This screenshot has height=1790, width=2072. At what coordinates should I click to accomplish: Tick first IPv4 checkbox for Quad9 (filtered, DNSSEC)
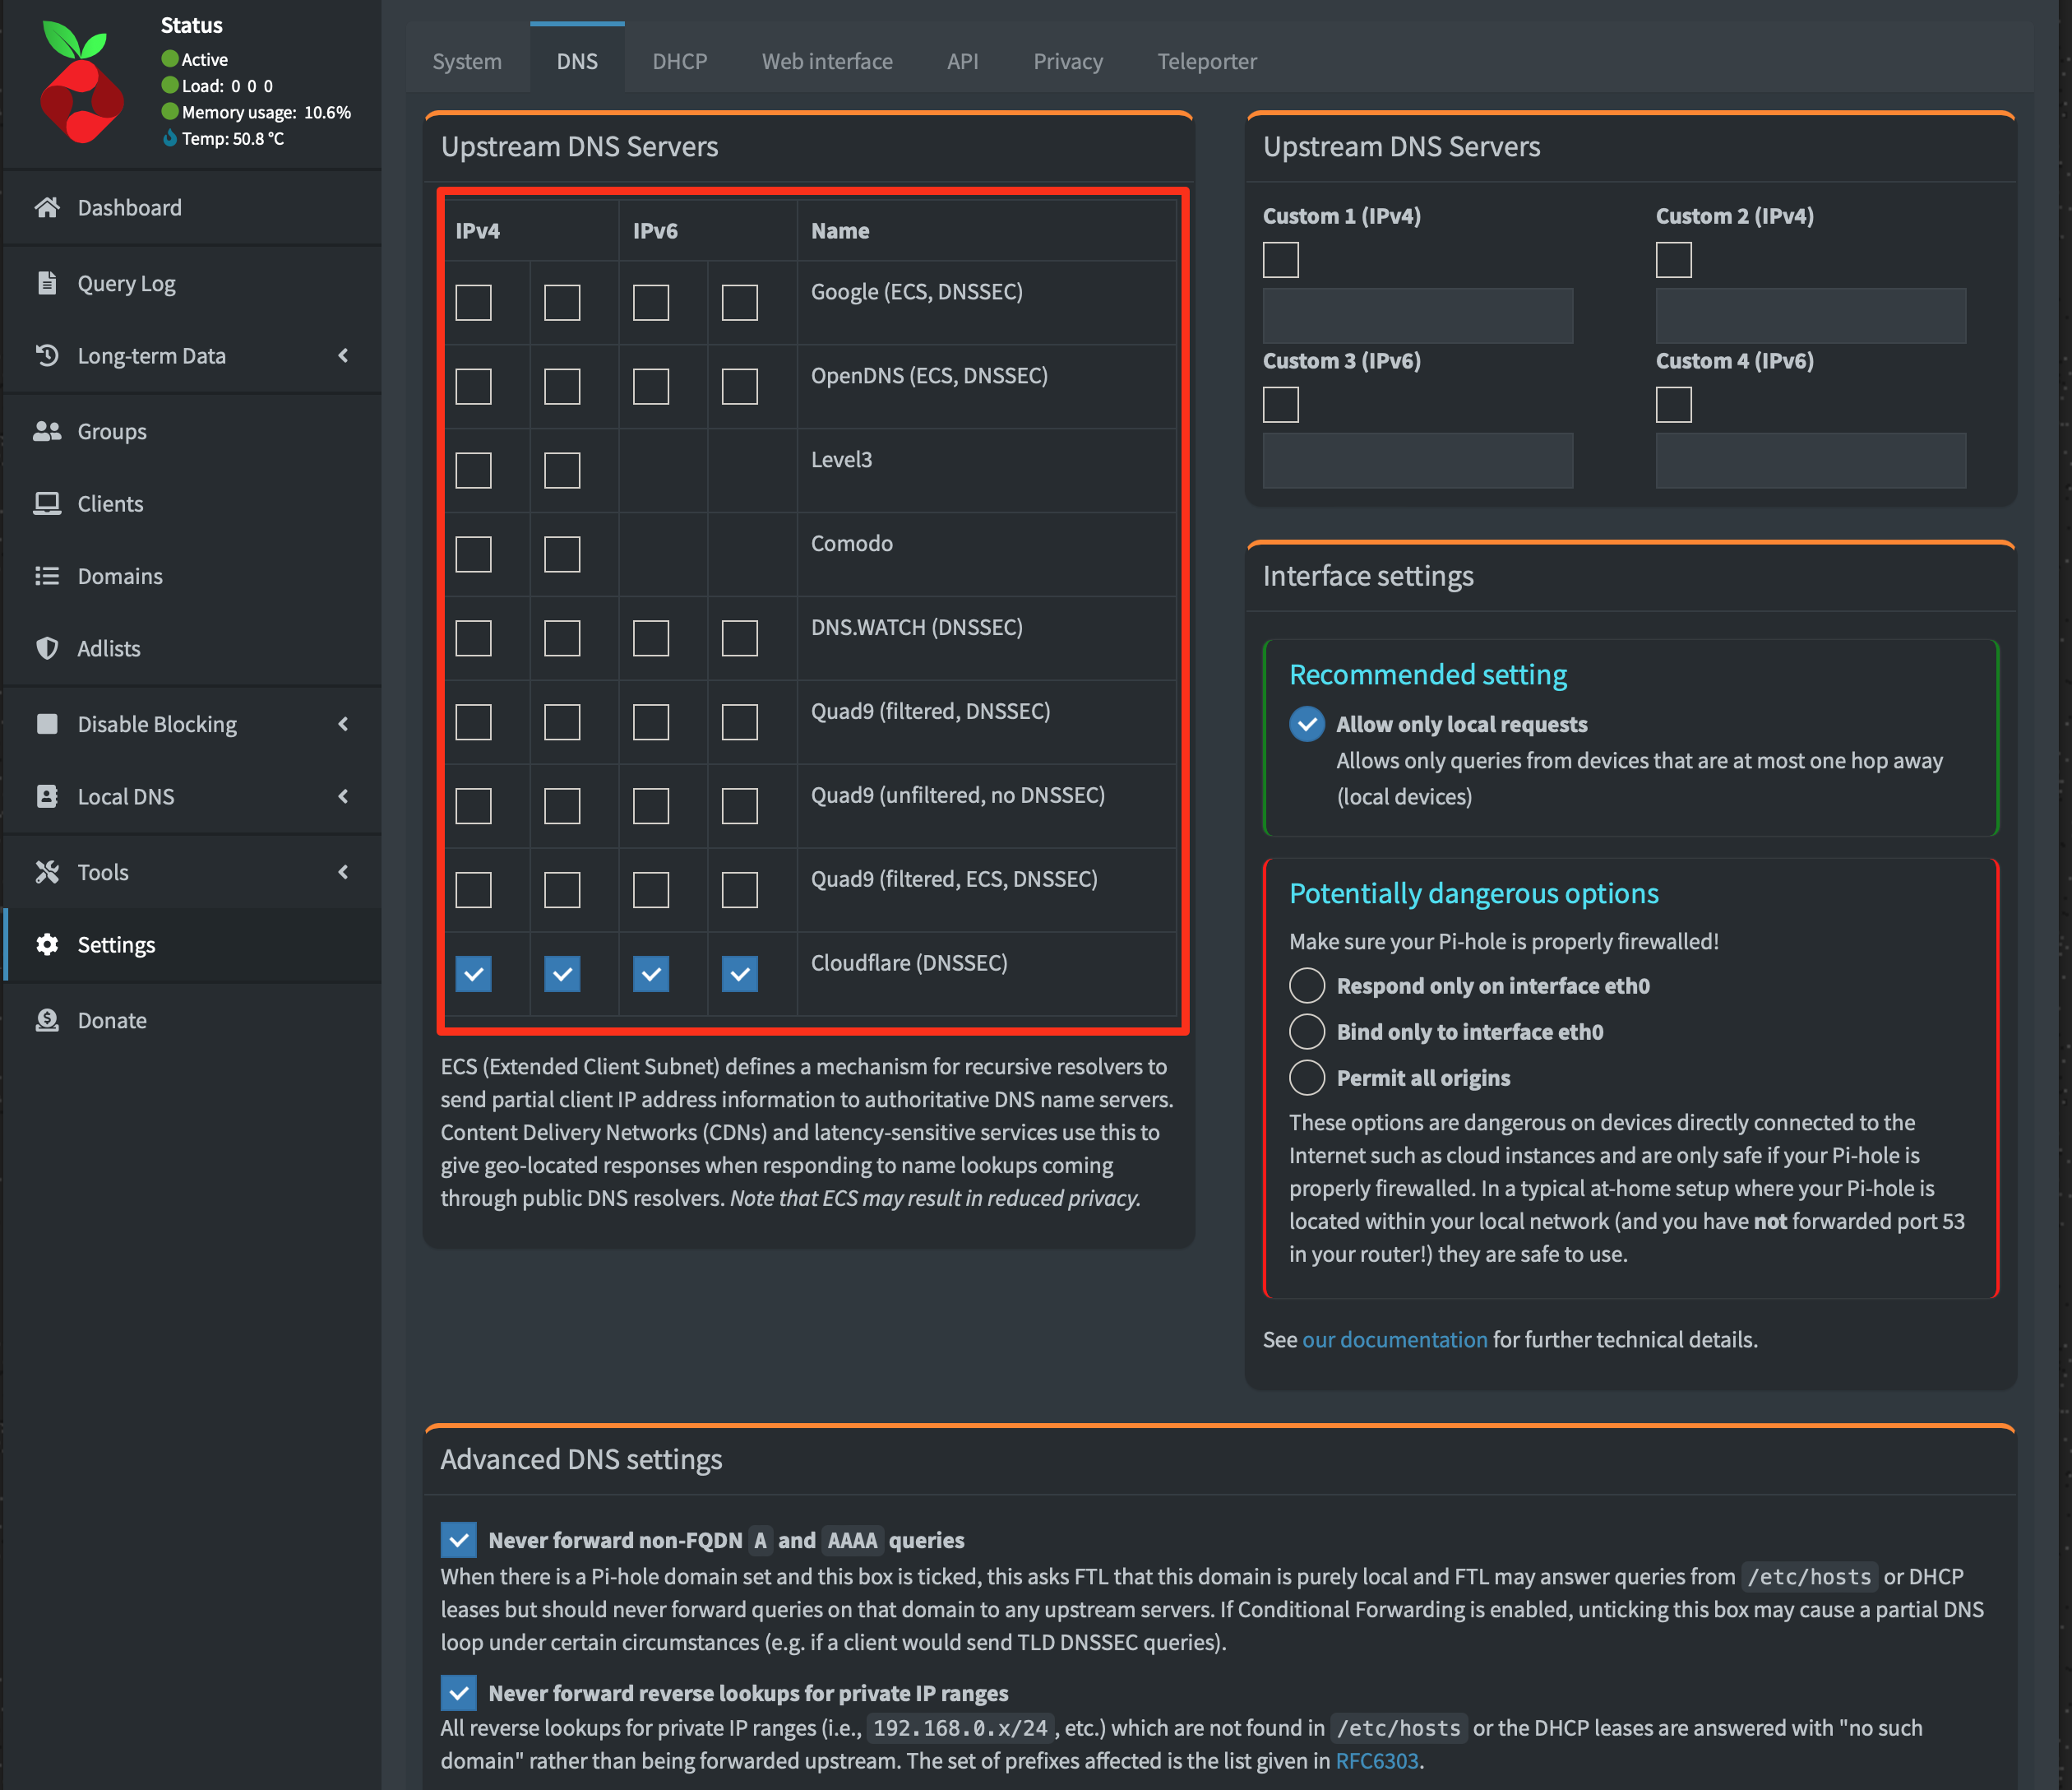click(473, 722)
